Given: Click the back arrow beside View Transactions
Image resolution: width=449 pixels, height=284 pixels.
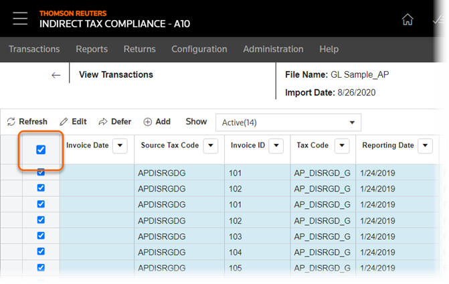Looking at the screenshot, I should click(56, 75).
